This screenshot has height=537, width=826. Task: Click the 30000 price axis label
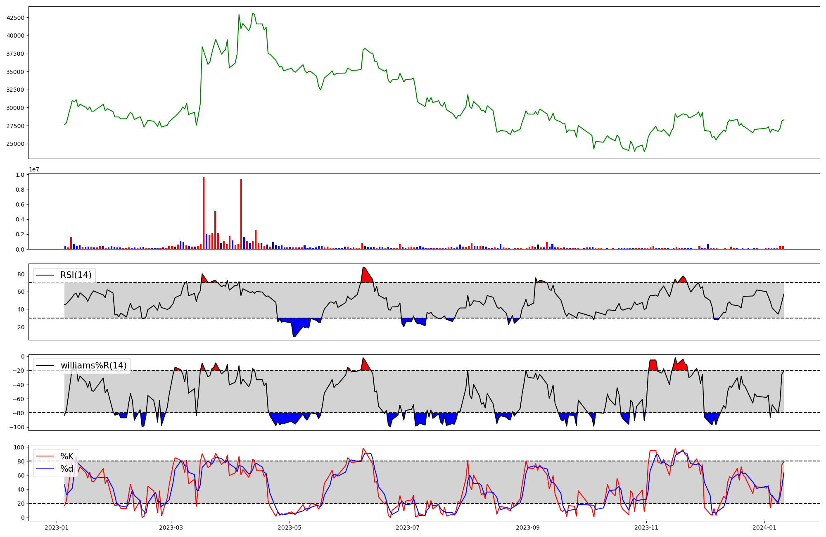coord(15,108)
